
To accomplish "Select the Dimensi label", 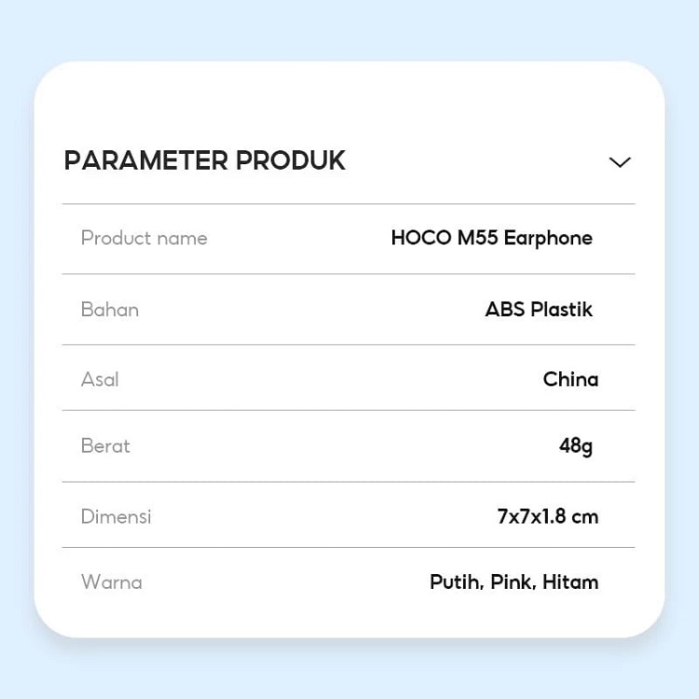I will (x=116, y=516).
